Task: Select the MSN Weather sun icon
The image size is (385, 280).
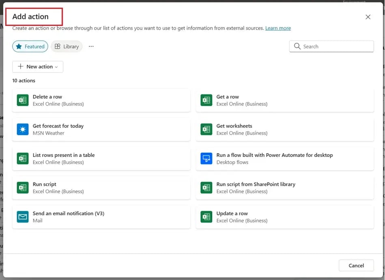Action: pos(22,129)
